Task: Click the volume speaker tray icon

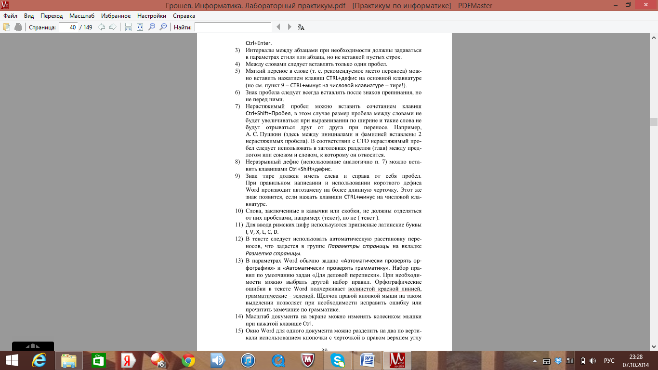Action: pos(593,361)
